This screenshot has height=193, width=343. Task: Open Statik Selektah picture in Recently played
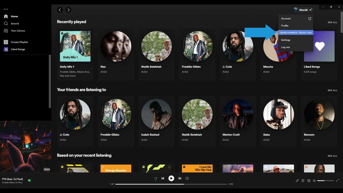(x=156, y=46)
